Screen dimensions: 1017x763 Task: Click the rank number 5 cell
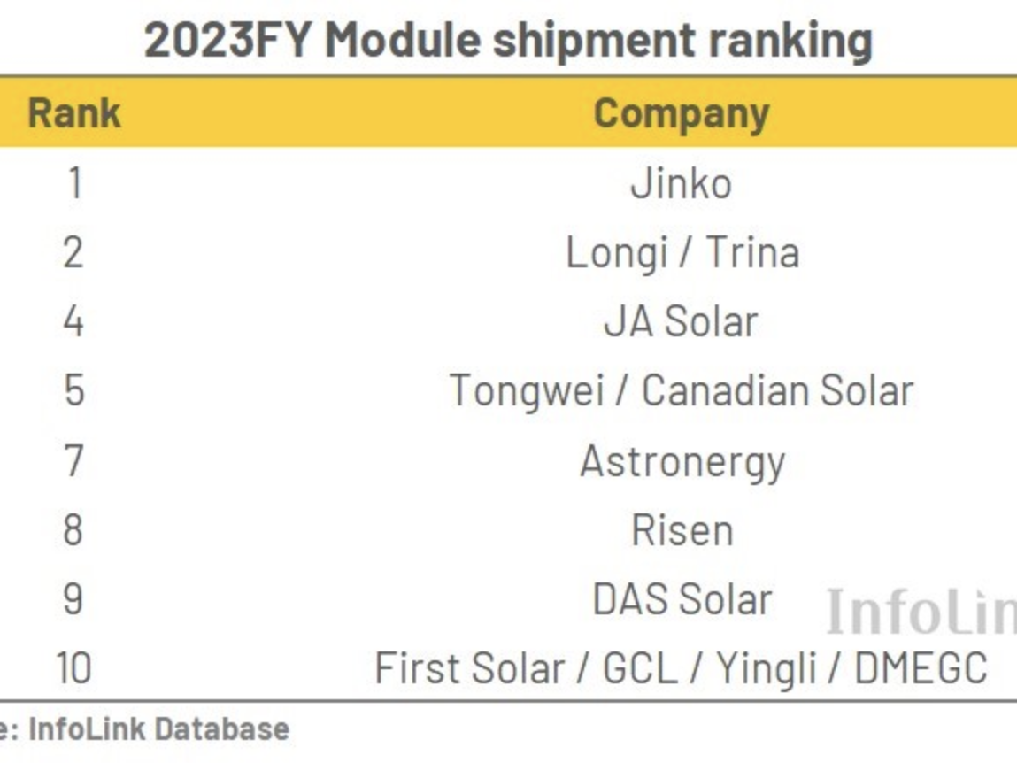74,390
